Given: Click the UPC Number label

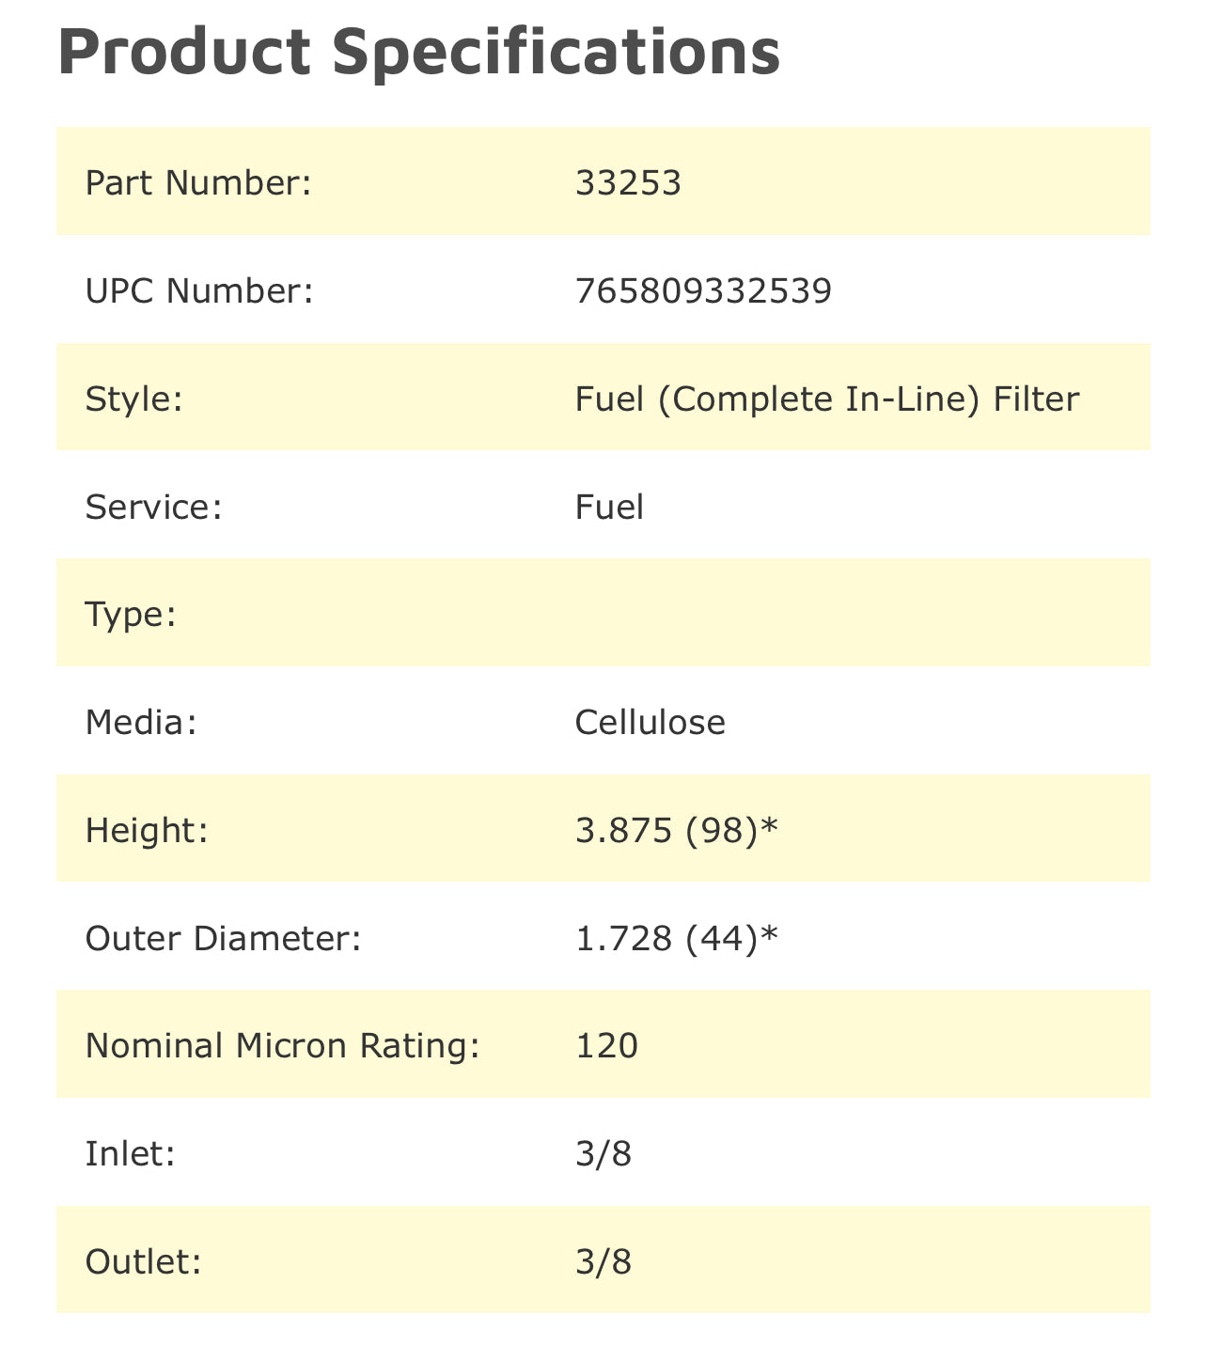Looking at the screenshot, I should click(198, 291).
